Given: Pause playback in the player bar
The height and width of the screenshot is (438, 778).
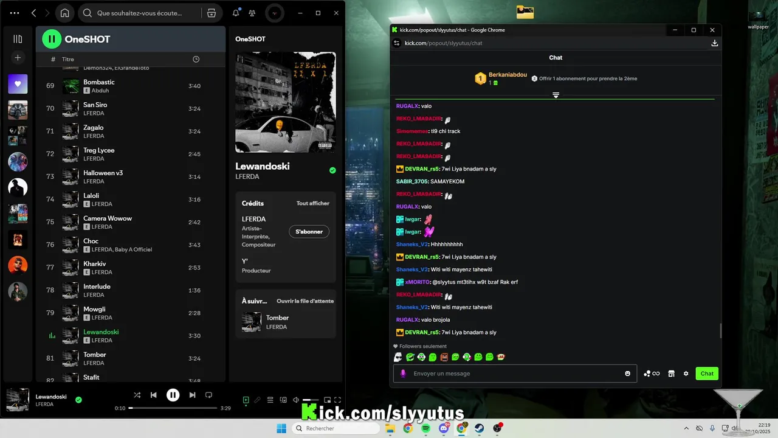Looking at the screenshot, I should pos(173,395).
